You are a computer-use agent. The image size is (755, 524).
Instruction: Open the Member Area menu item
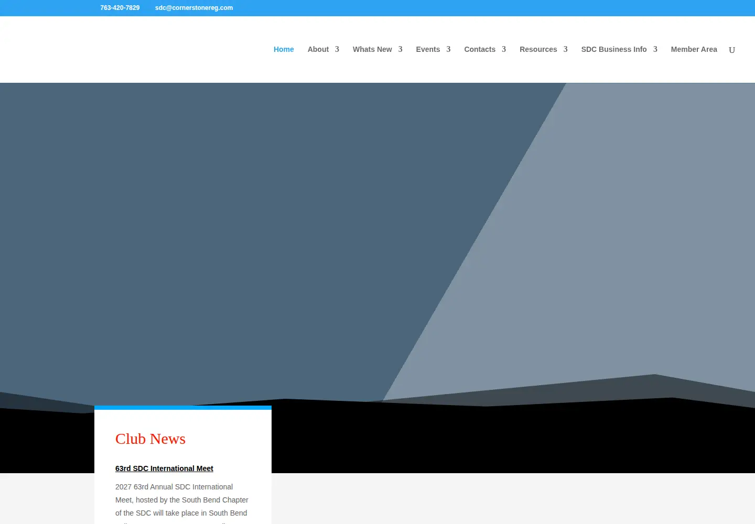point(694,49)
